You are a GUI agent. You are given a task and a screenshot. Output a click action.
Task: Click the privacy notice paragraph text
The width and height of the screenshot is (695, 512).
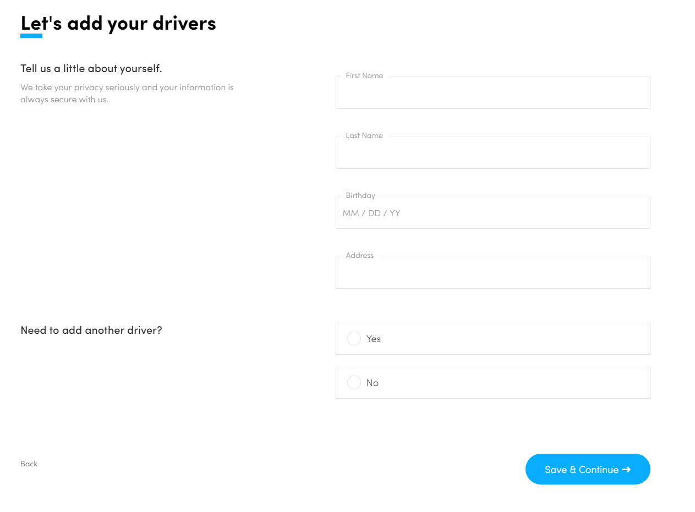[x=127, y=93]
